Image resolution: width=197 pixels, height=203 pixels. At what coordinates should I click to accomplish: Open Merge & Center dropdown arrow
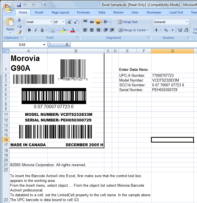coord(148,30)
